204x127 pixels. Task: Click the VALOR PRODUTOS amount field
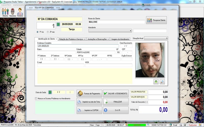pos(158,92)
